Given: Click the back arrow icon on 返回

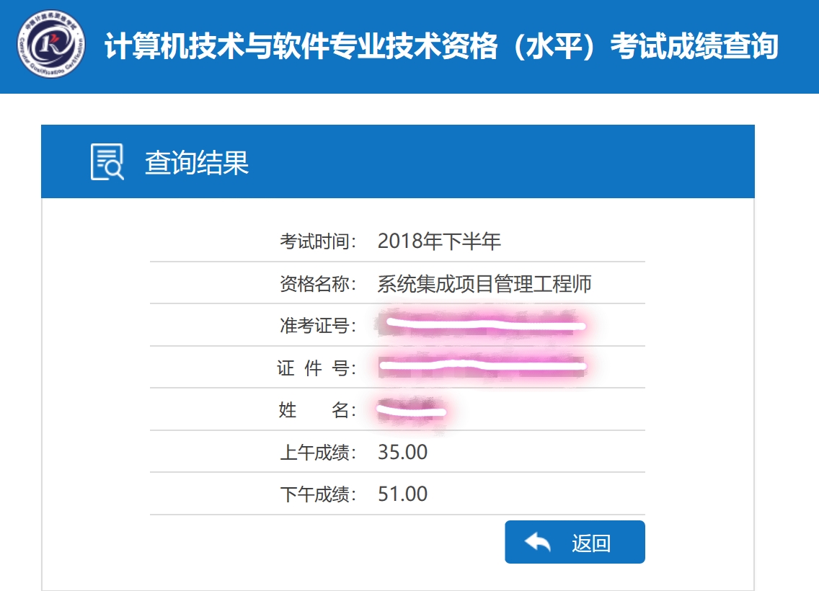Looking at the screenshot, I should [538, 543].
